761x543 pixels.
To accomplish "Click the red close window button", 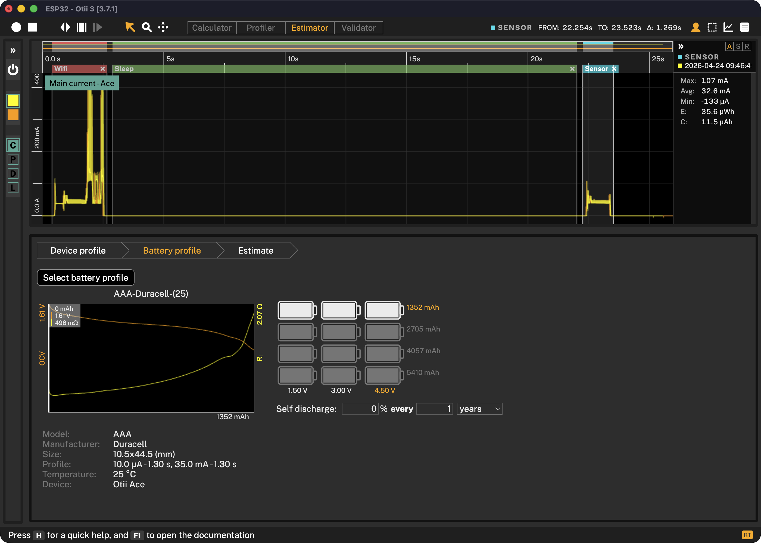I will [9, 9].
